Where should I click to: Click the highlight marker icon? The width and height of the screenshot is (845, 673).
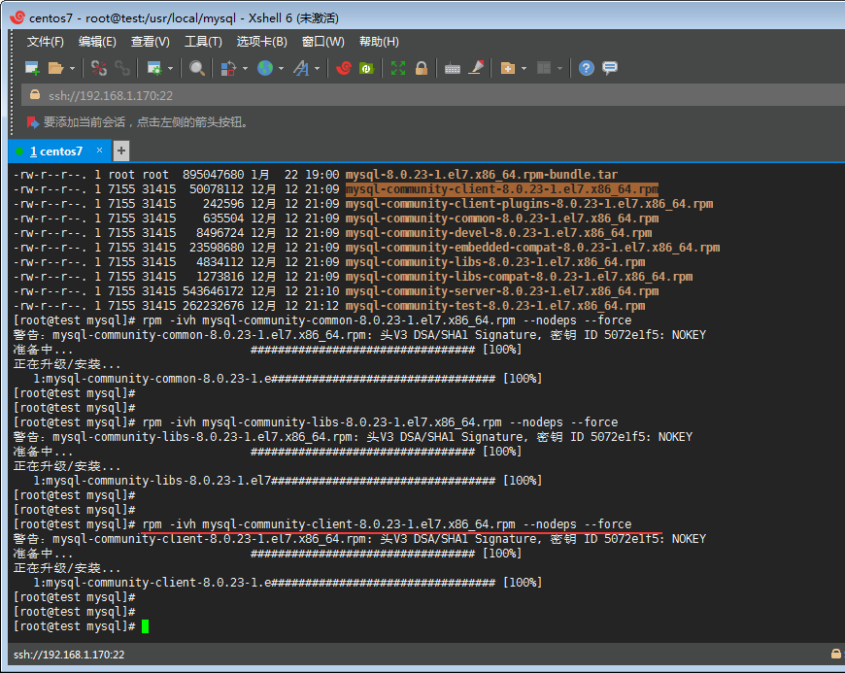click(476, 68)
